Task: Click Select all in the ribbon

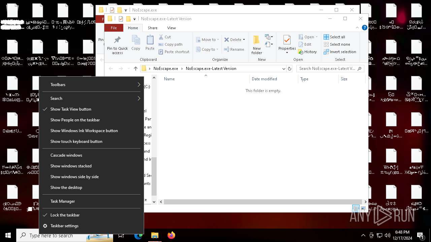Action: pos(334,37)
